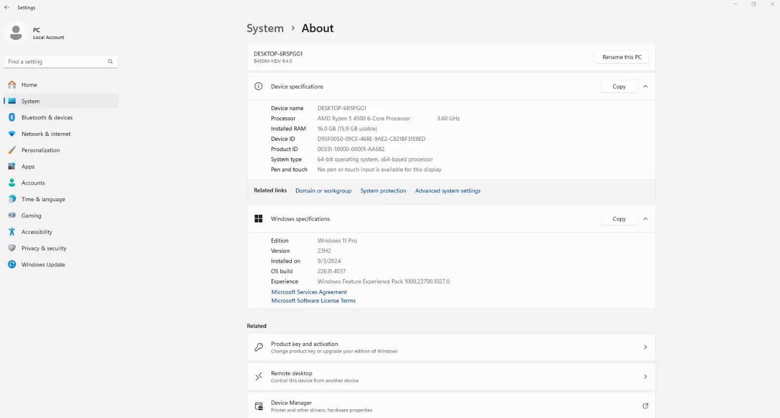Open the Home settings page
This screenshot has height=418, width=780.
pyautogui.click(x=61, y=85)
